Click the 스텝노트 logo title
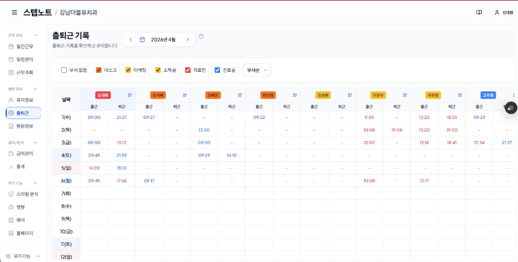518x262 pixels. click(37, 13)
